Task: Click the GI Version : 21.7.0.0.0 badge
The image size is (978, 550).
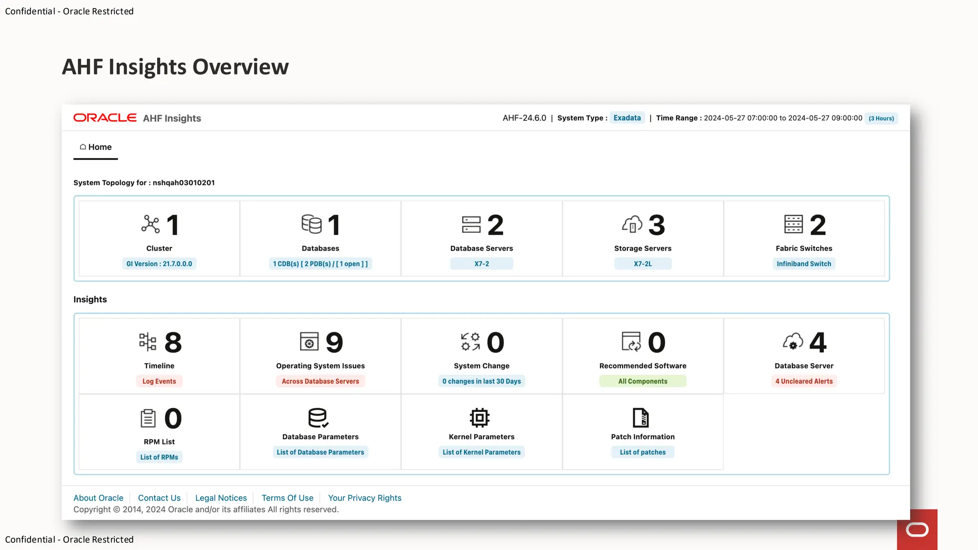Action: point(159,264)
